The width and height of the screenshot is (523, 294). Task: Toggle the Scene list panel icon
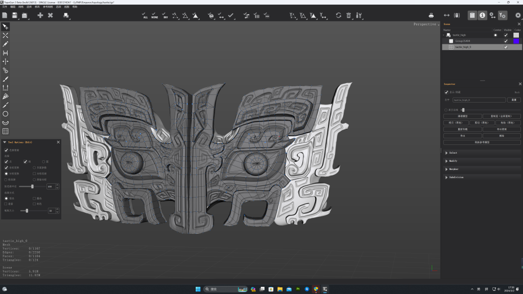472,15
